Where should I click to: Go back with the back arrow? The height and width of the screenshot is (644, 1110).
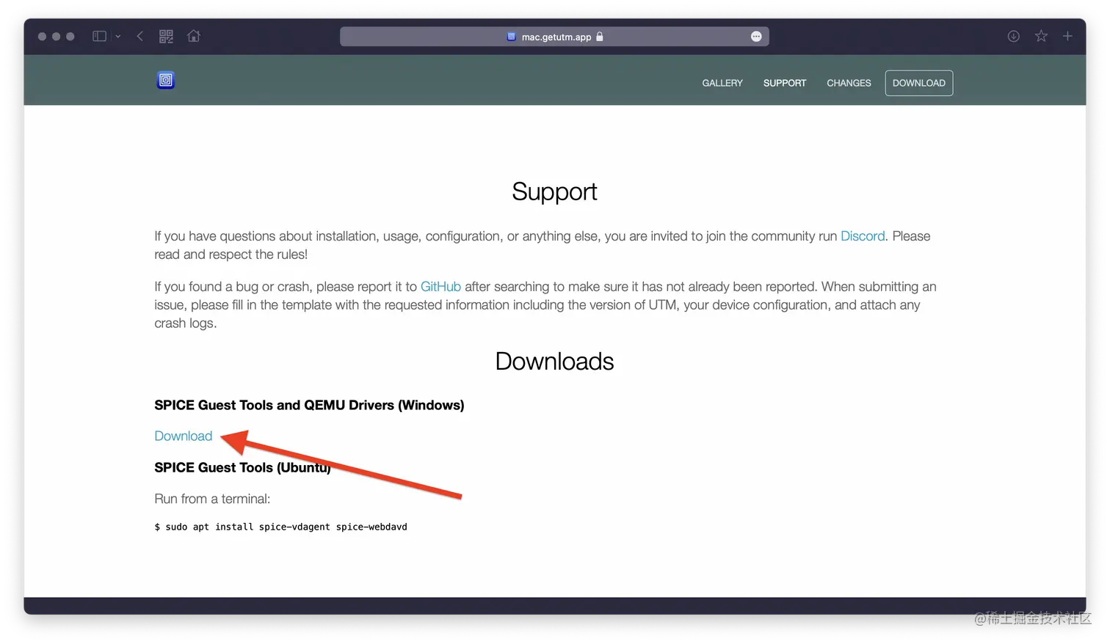(139, 36)
